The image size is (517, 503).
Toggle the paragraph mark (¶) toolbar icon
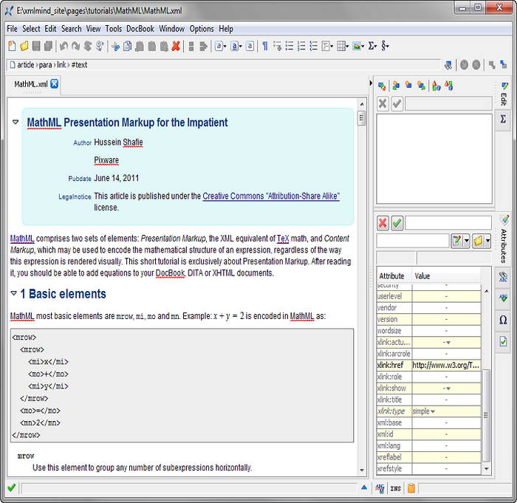[264, 47]
